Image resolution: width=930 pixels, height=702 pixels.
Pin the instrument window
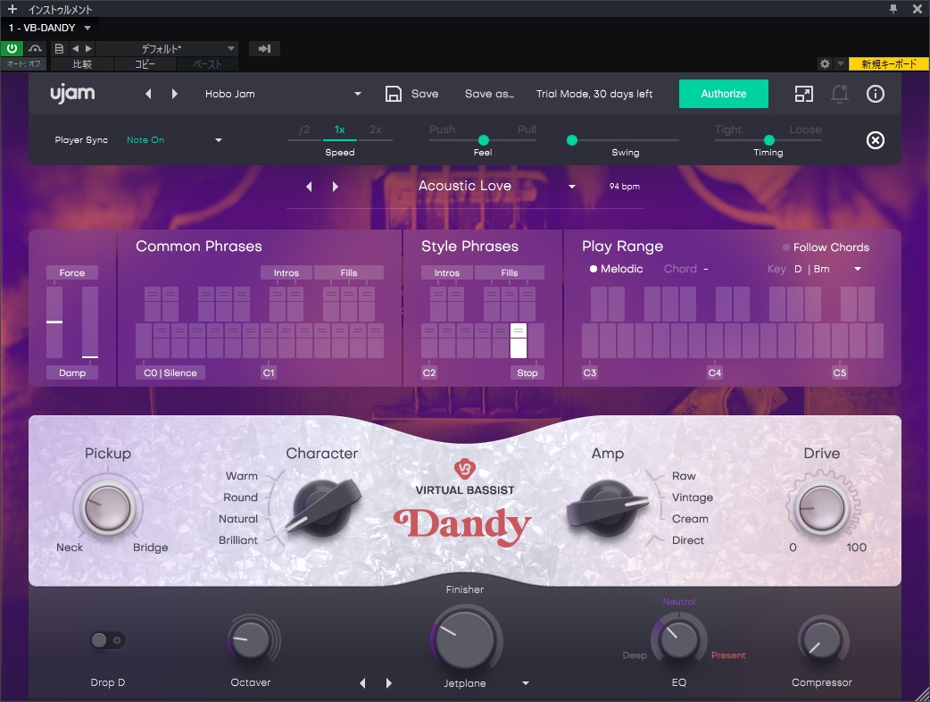(893, 9)
